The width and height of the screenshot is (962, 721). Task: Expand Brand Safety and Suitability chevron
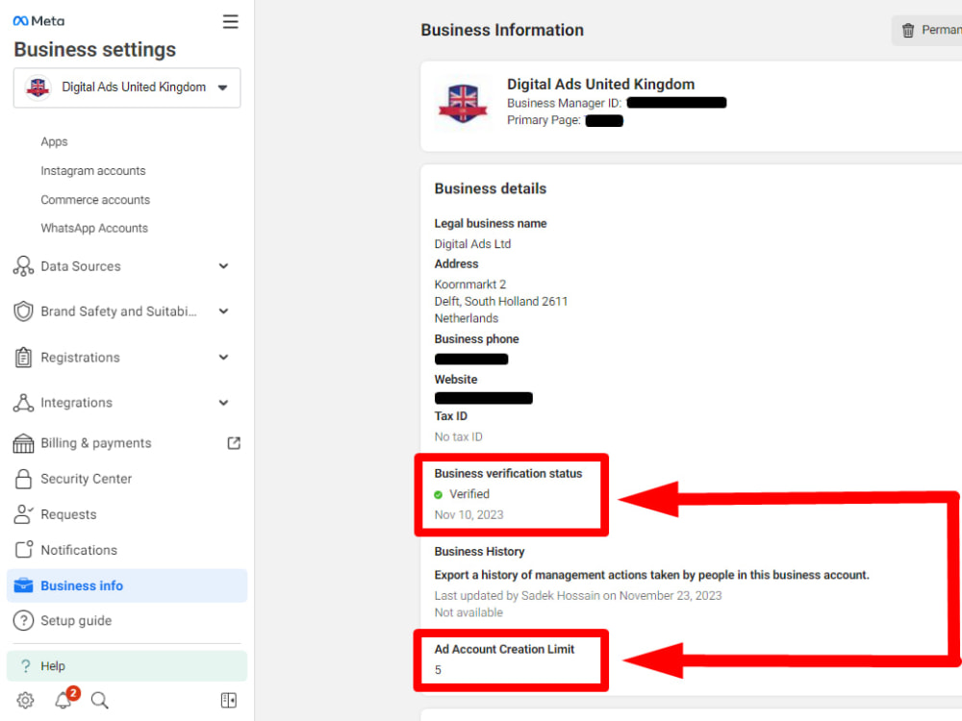pos(224,311)
